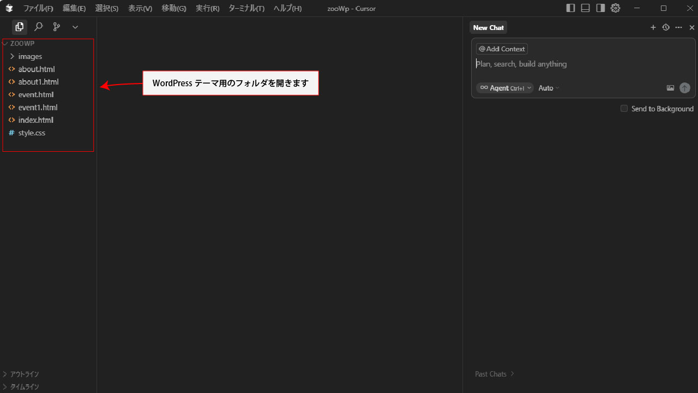
Task: Click the Cursor app logo icon
Action: click(x=9, y=8)
